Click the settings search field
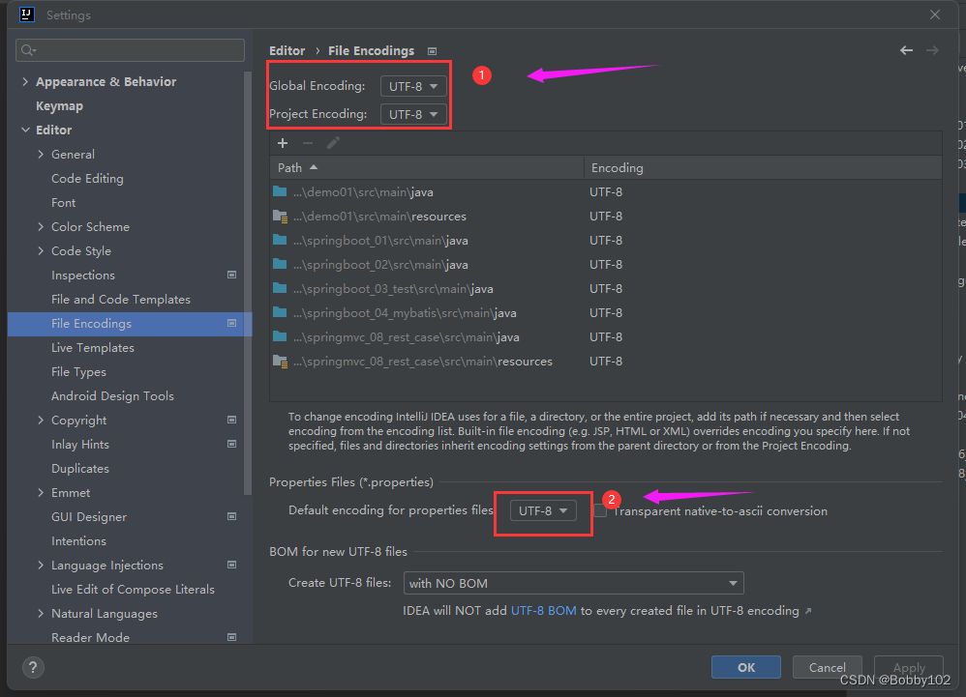 tap(130, 50)
